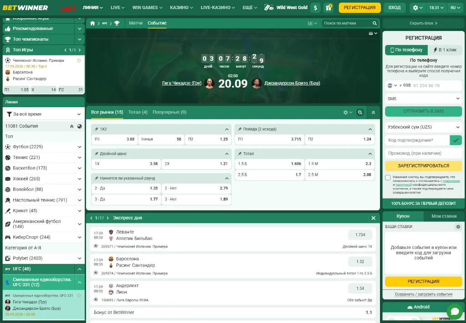466x323 pixels.
Task: Open the dollar payments icon
Action: 315,8
